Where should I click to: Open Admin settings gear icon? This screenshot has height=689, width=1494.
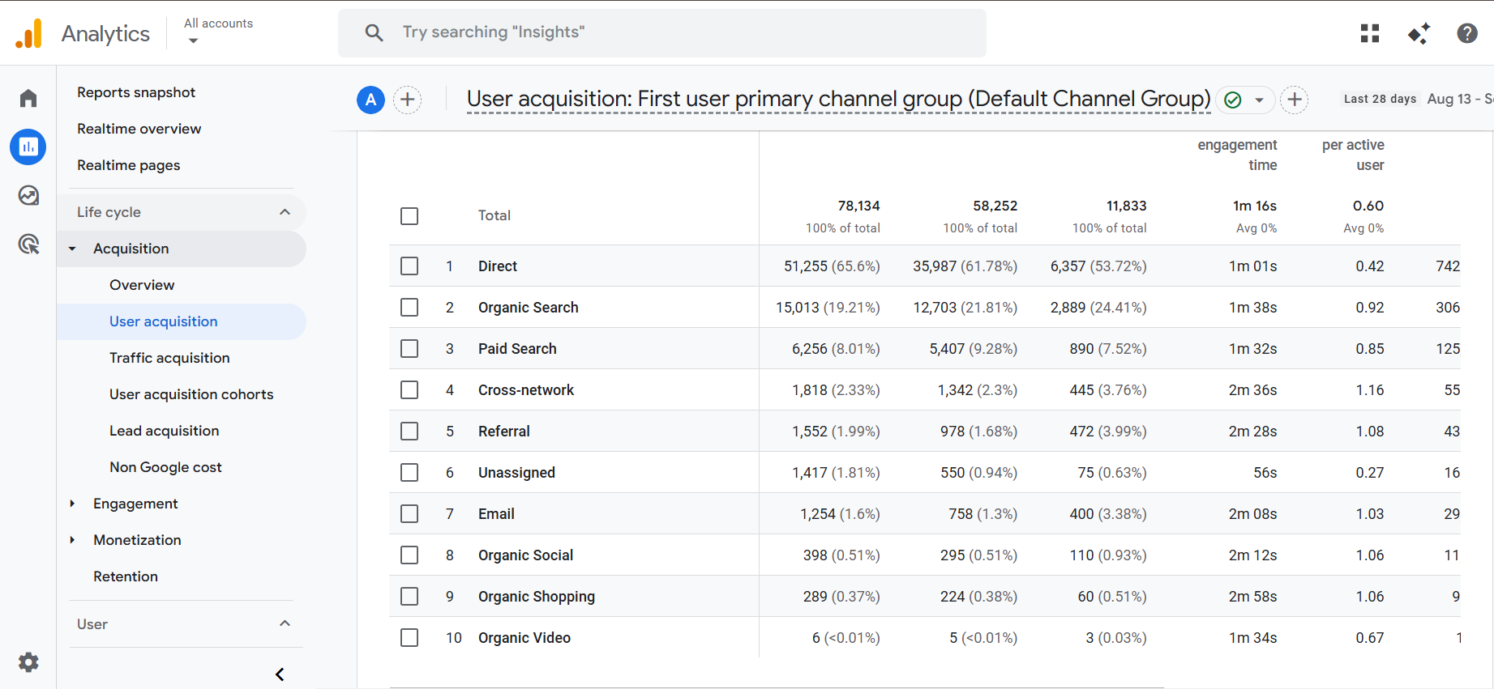[x=28, y=662]
